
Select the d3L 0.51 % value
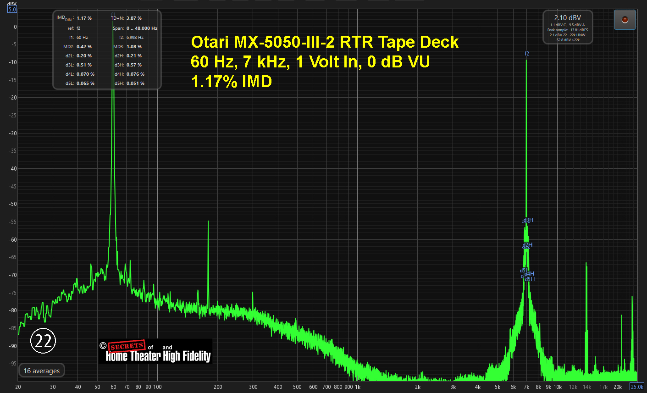[x=84, y=65]
